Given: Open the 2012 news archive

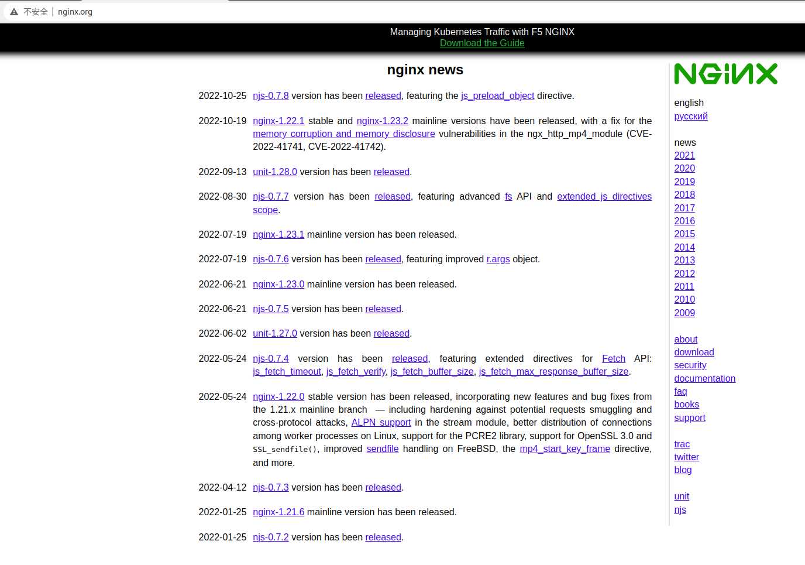Looking at the screenshot, I should [684, 274].
